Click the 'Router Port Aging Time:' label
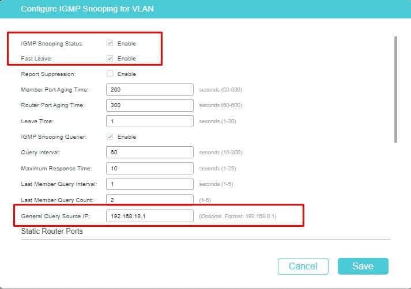The height and width of the screenshot is (289, 411). click(52, 105)
